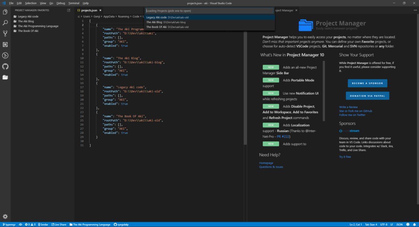Select JSON language mode in status bar
The width and height of the screenshot is (419, 227).
(x=399, y=225)
